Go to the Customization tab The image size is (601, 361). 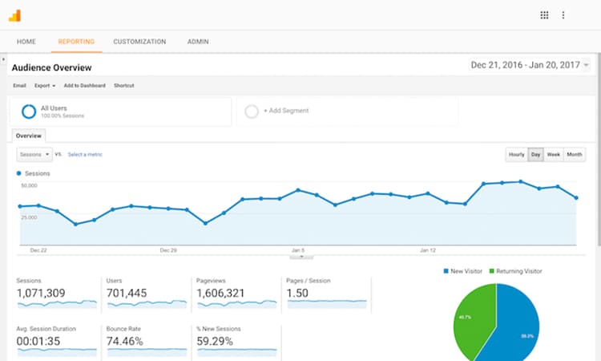[139, 42]
